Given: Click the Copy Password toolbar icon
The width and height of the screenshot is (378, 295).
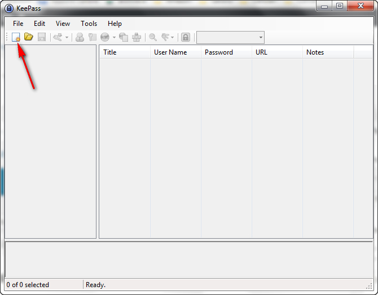Looking at the screenshot, I should coord(93,37).
